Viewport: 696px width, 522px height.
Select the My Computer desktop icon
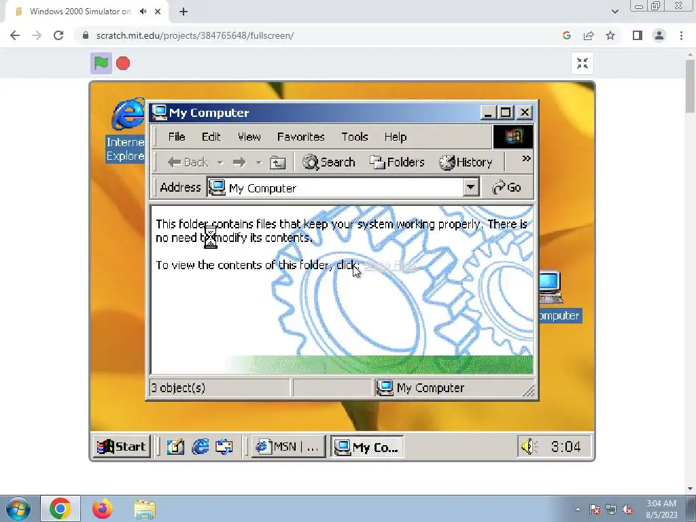click(x=559, y=296)
